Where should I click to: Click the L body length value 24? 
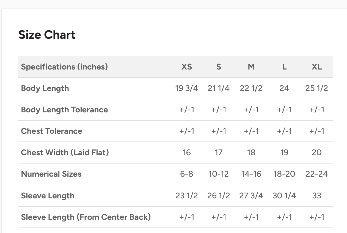coord(284,88)
